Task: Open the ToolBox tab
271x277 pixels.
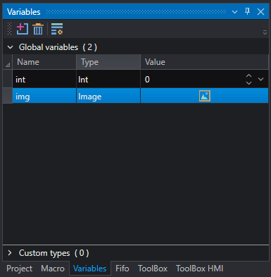Action: (153, 269)
